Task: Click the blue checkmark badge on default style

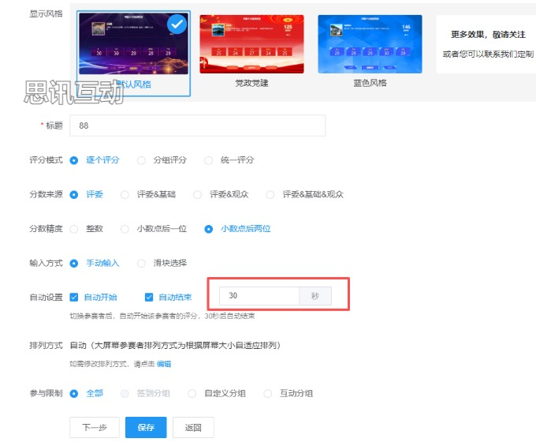Action: pos(177,26)
